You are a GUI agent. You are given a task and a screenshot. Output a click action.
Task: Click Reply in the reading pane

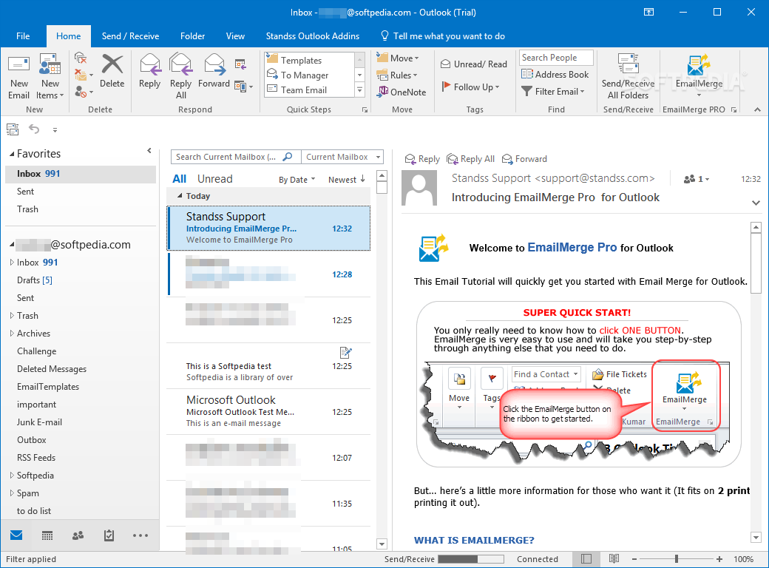[422, 159]
